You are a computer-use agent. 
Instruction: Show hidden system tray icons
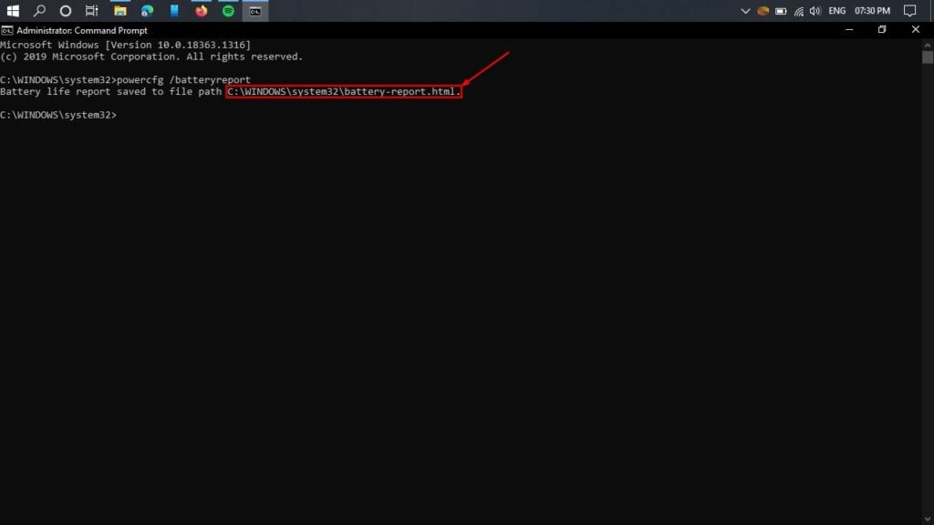[x=745, y=11]
